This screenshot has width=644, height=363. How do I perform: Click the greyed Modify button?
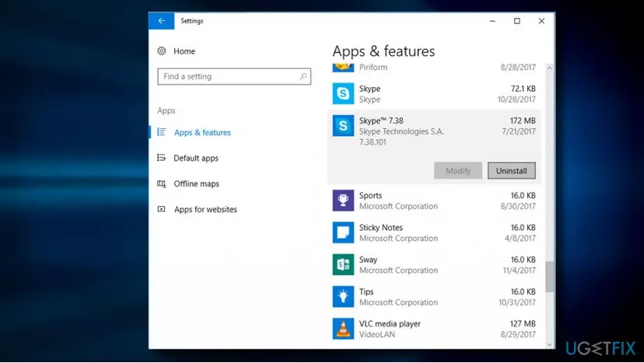click(x=458, y=170)
